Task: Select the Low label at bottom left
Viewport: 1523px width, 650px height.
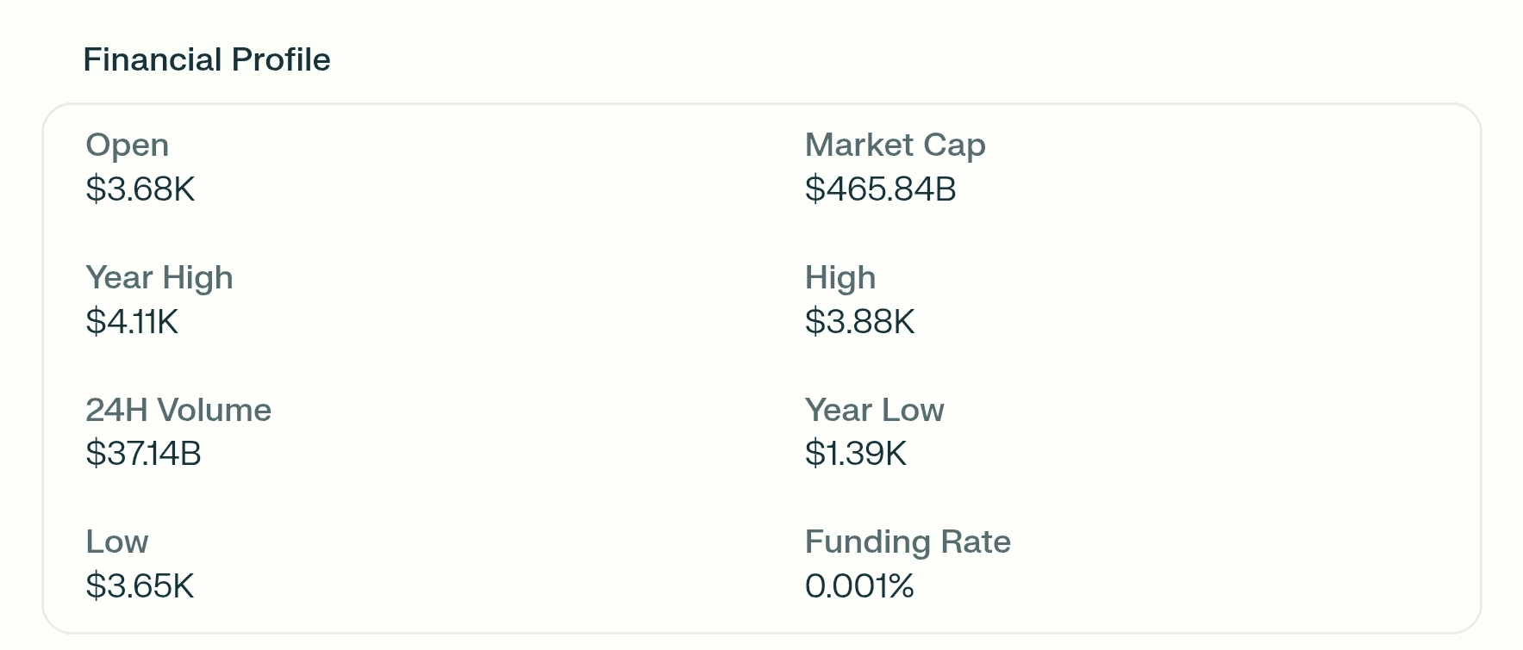Action: pyautogui.click(x=117, y=542)
